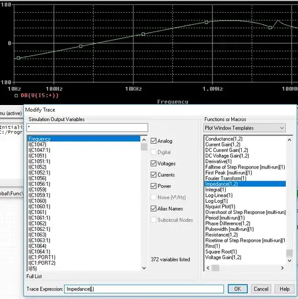
Task: Click functions list scroll-left arrow
Action: (208, 268)
